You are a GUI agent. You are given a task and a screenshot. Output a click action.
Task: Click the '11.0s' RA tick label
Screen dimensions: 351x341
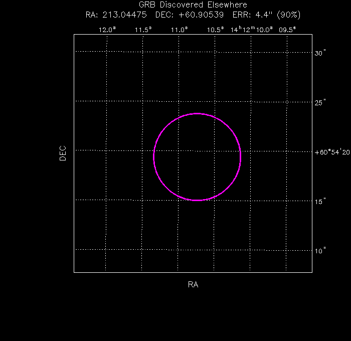(x=180, y=30)
